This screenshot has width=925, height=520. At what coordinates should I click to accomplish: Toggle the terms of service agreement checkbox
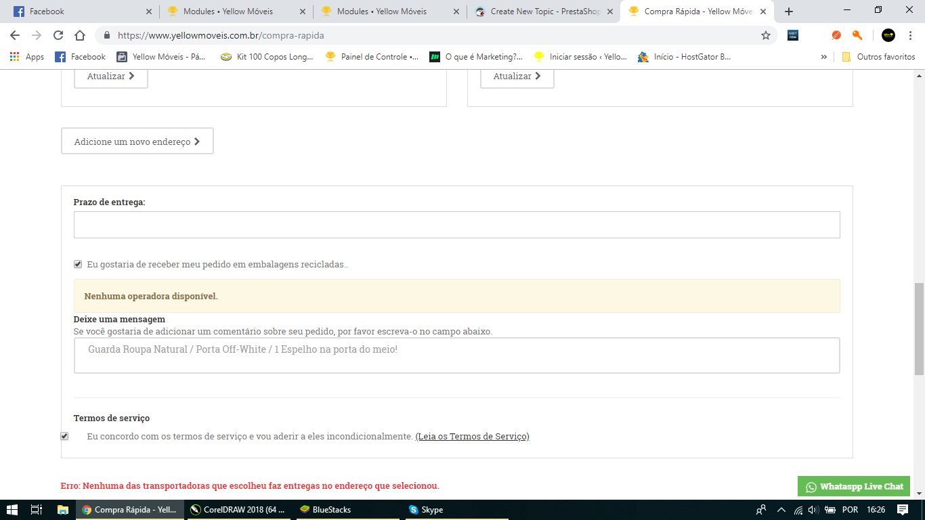(64, 436)
